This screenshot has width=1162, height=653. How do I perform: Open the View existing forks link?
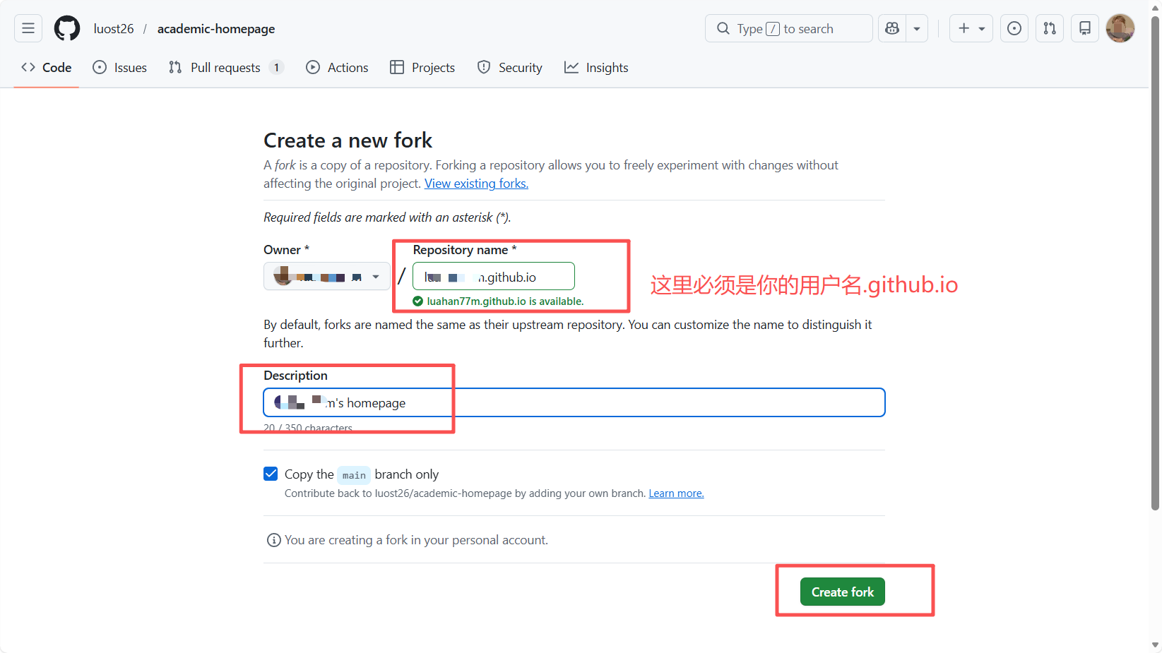point(476,184)
